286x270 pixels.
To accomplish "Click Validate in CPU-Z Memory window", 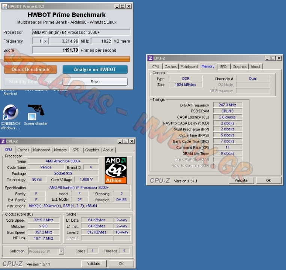I will click(241, 180).
